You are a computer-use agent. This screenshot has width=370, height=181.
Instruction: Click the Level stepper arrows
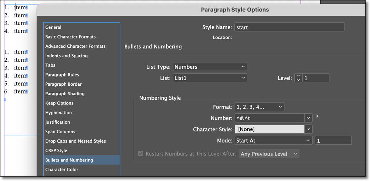tap(298, 78)
